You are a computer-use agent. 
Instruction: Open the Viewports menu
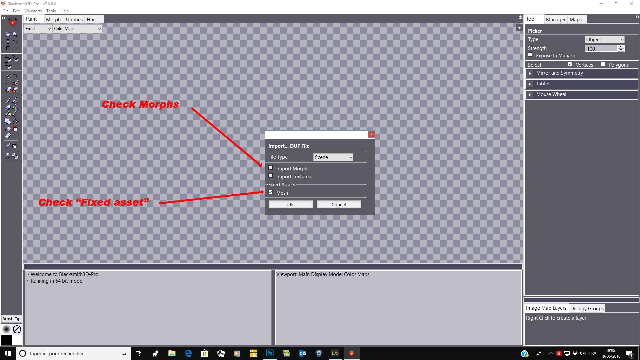point(33,11)
